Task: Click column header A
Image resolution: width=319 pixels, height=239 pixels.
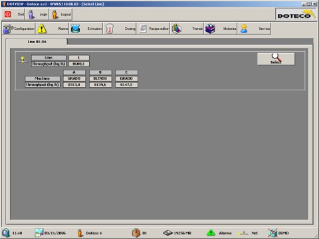Action: (x=74, y=72)
